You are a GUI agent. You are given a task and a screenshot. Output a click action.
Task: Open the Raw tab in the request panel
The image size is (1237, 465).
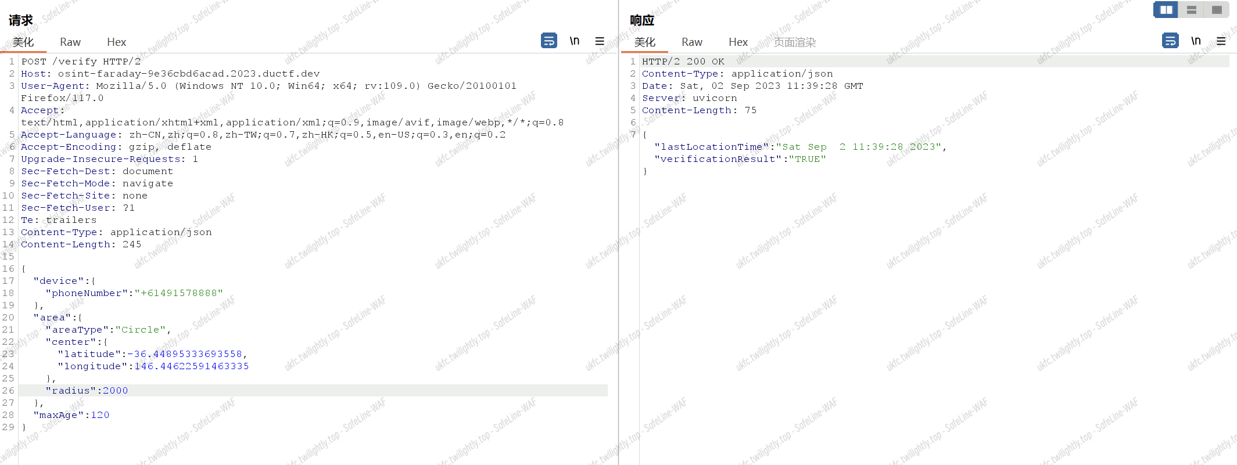coord(70,42)
